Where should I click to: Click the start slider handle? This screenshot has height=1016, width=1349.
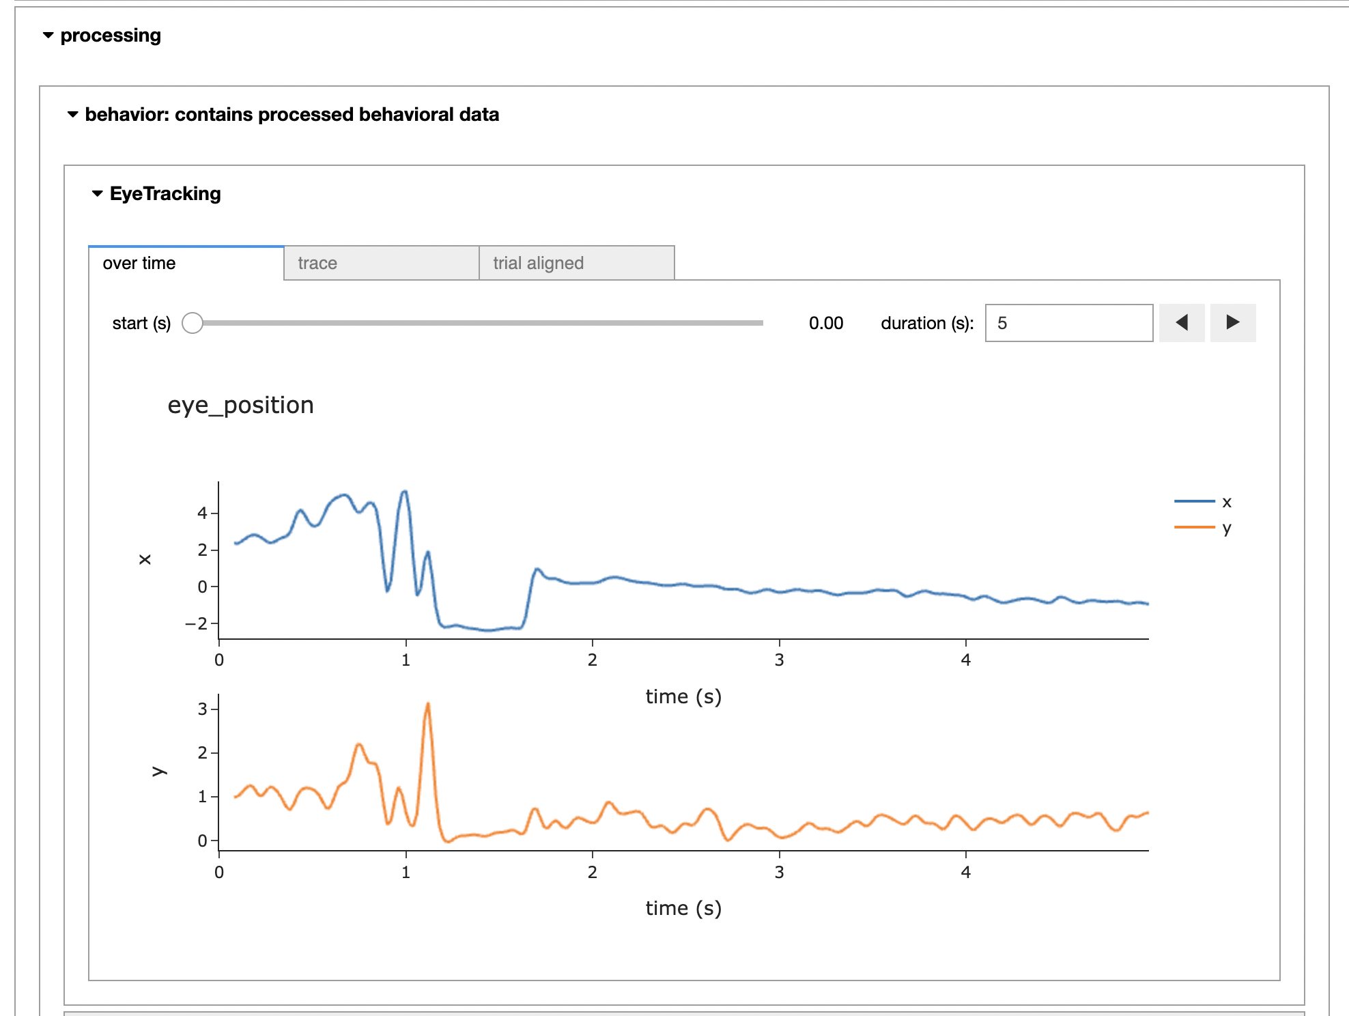(x=193, y=323)
